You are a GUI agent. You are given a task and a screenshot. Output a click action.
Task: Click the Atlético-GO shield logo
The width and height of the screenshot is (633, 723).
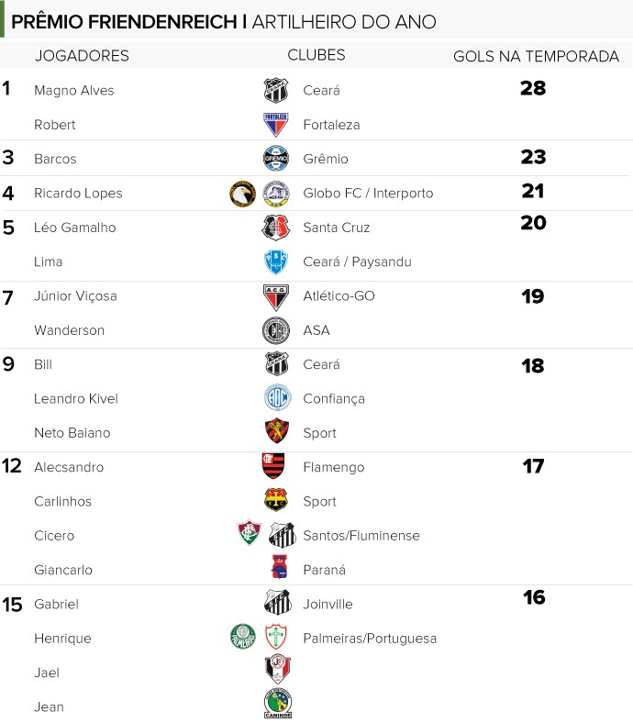[x=276, y=297]
